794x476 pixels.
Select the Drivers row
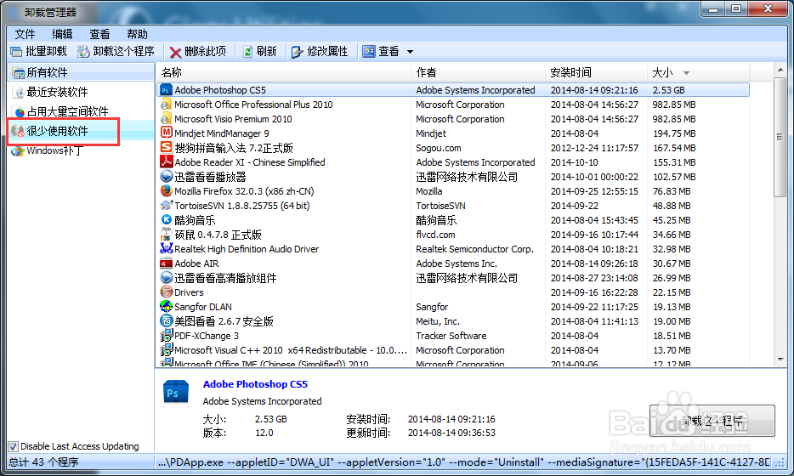tap(453, 292)
